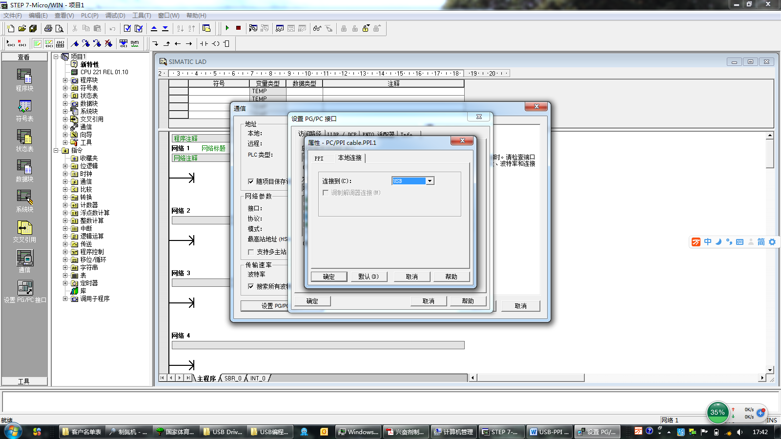The height and width of the screenshot is (439, 781).
Task: Select the CPU 221 REL 01.10 tree item
Action: coord(104,72)
